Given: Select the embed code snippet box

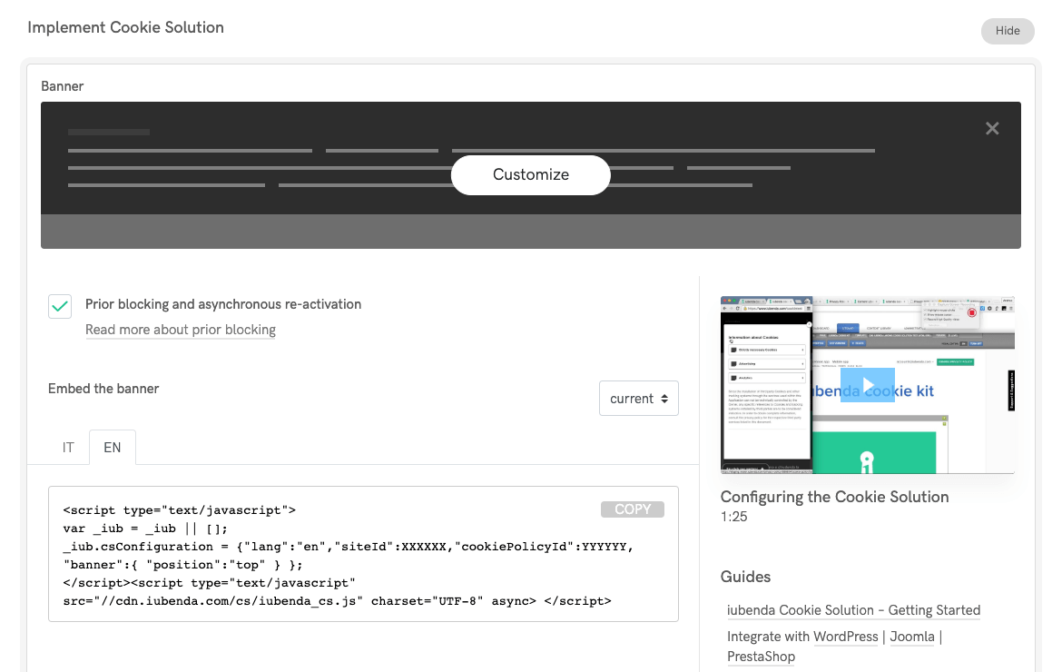Looking at the screenshot, I should click(362, 554).
